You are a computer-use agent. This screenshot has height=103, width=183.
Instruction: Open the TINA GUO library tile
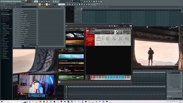pyautogui.click(x=71, y=70)
